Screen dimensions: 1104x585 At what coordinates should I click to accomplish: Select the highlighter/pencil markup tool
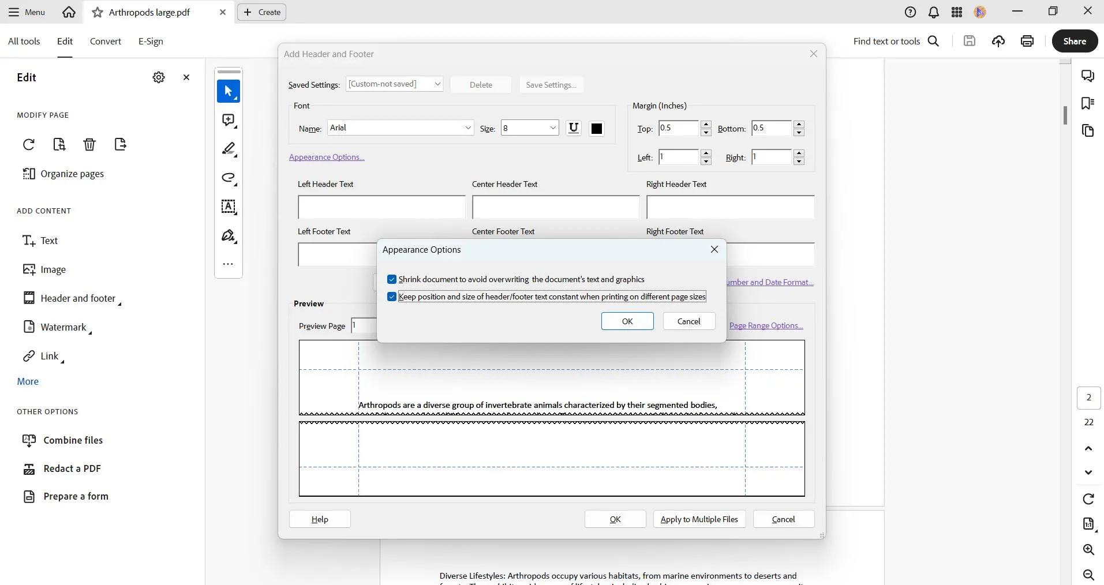coord(229,149)
